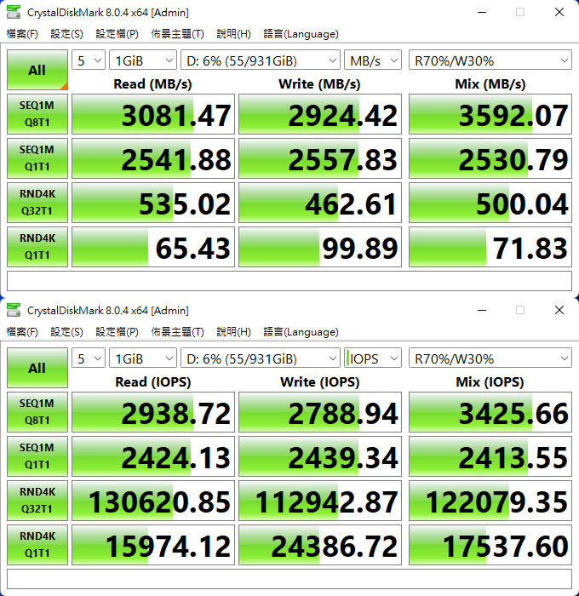This screenshot has width=579, height=596.
Task: Open 1GiB test size dropdown, bottom window
Action: pos(143,358)
